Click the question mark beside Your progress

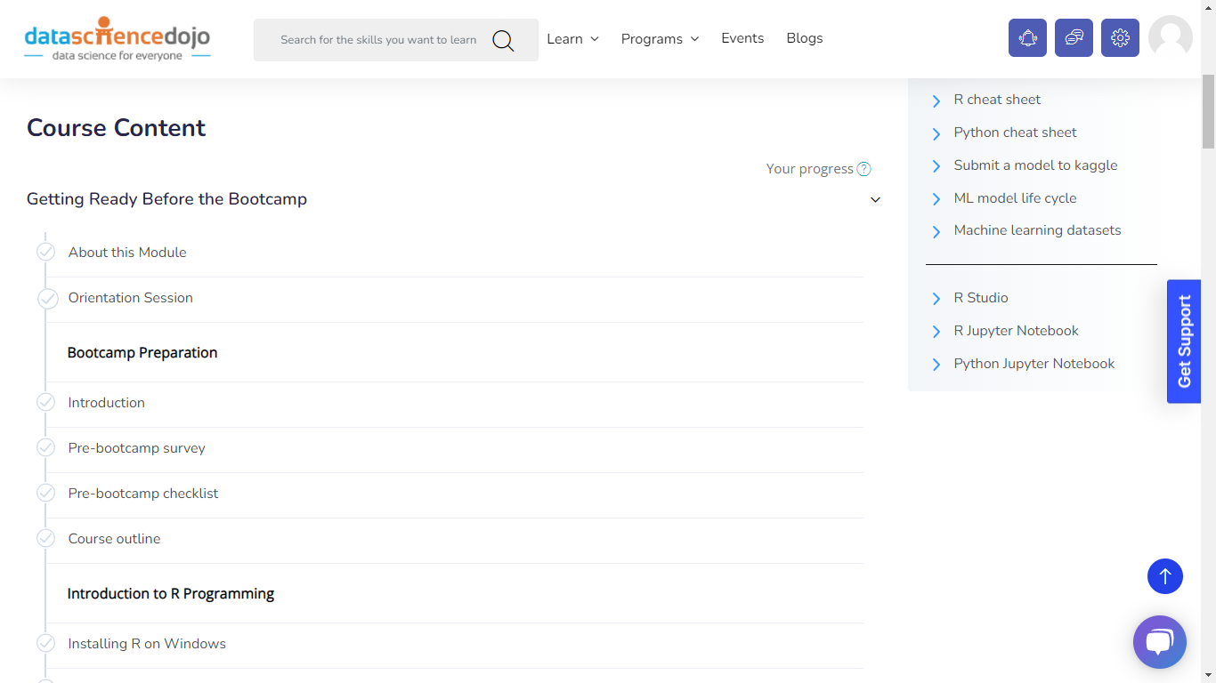pos(863,168)
